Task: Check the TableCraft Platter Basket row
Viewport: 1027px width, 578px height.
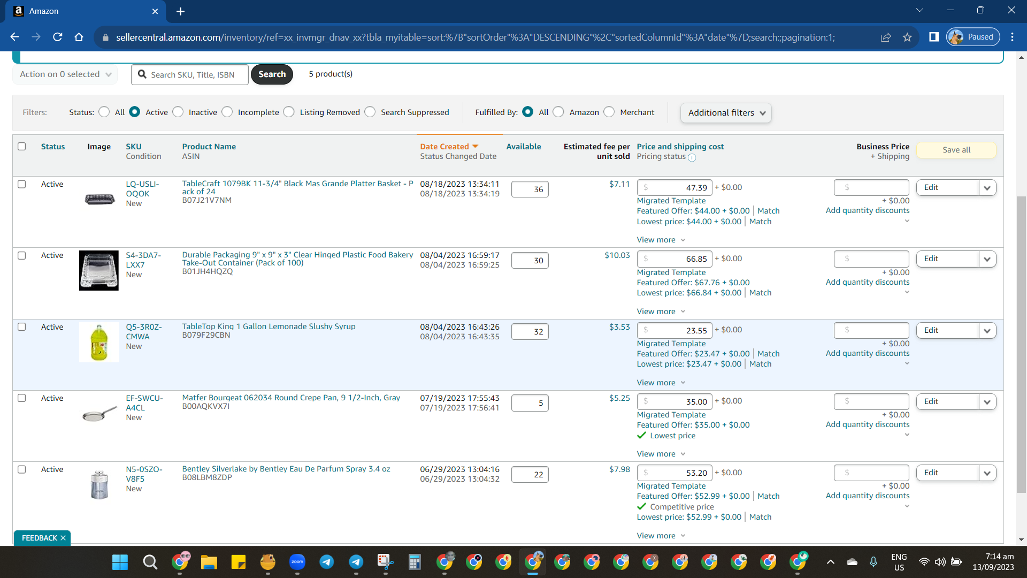Action: tap(22, 184)
